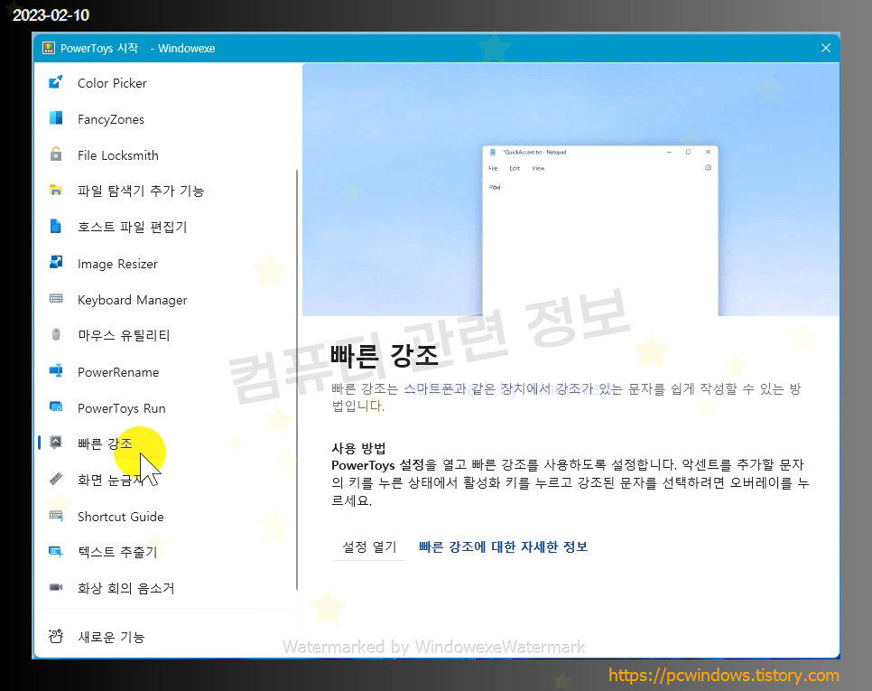This screenshot has height=691, width=872.
Task: Click the 빠른 강조 heading text
Action: click(385, 355)
